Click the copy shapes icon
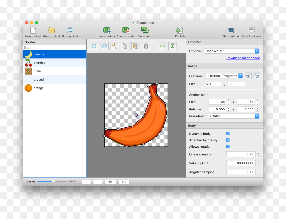This screenshot has height=219, width=286. [x=125, y=46]
